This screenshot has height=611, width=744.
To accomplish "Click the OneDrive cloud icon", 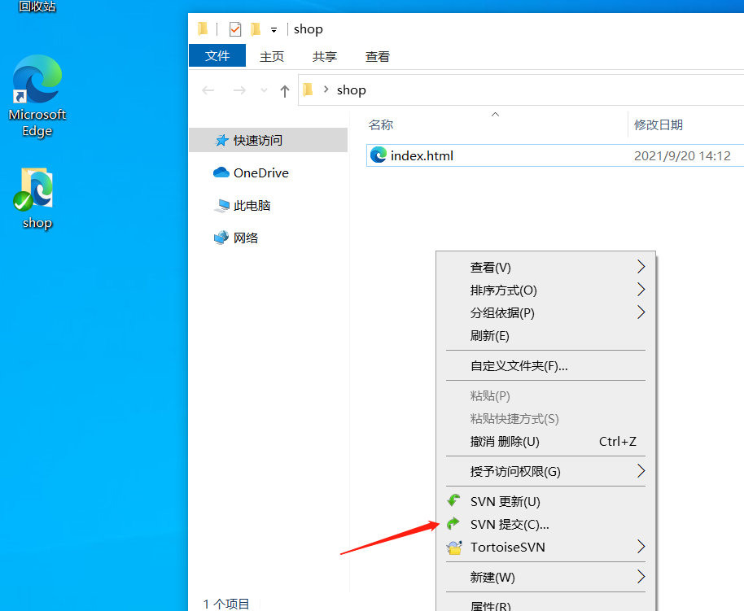I will click(x=221, y=172).
